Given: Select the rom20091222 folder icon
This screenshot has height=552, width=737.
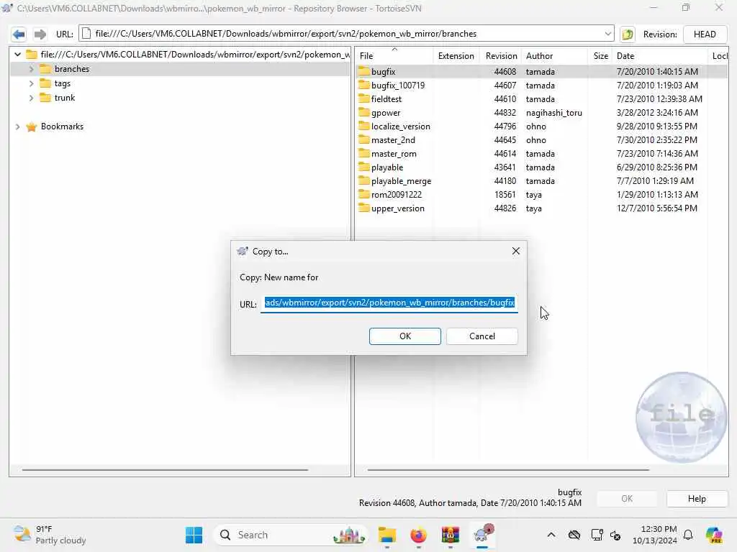Looking at the screenshot, I should 363,194.
